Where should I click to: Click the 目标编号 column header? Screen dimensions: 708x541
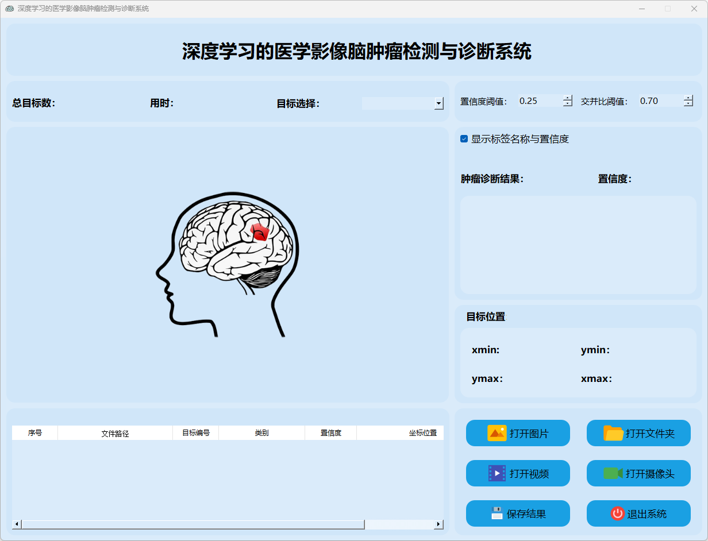196,433
